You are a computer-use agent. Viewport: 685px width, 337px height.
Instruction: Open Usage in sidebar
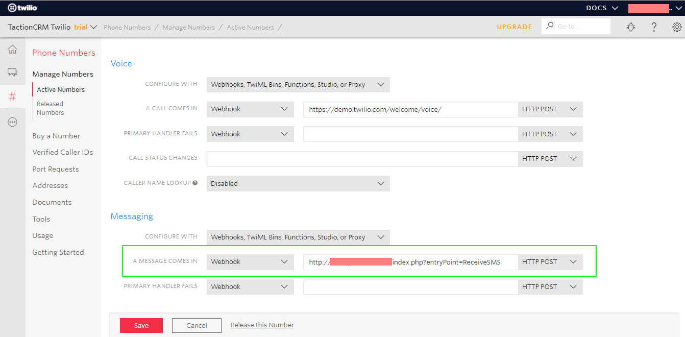point(43,235)
